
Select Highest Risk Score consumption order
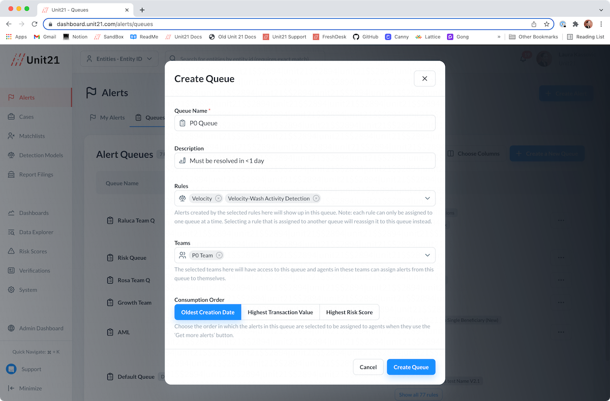coord(349,312)
